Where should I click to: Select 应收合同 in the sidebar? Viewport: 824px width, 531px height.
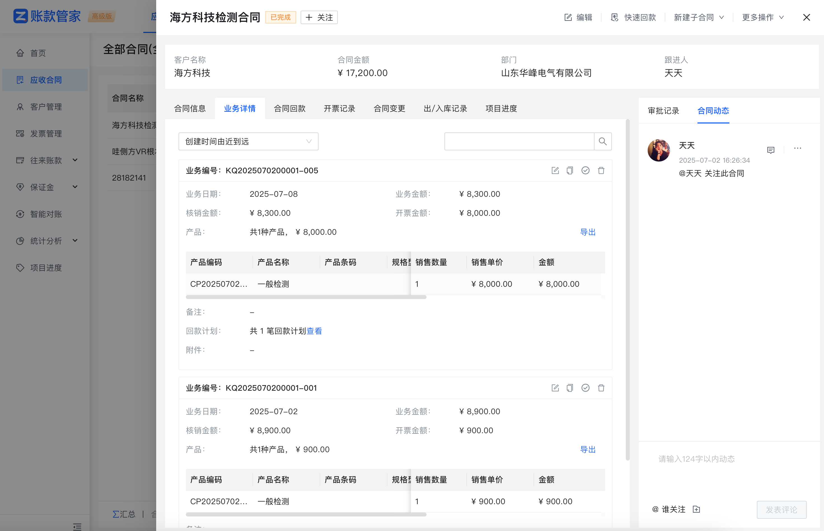[x=45, y=80]
